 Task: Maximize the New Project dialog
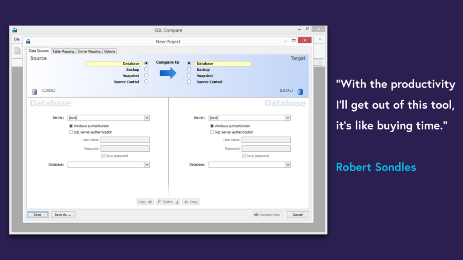294,40
